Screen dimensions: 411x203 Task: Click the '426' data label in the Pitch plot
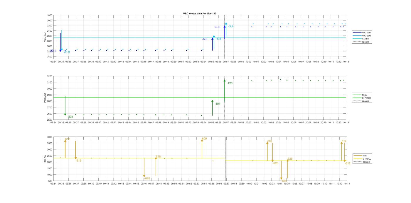click(x=230, y=83)
